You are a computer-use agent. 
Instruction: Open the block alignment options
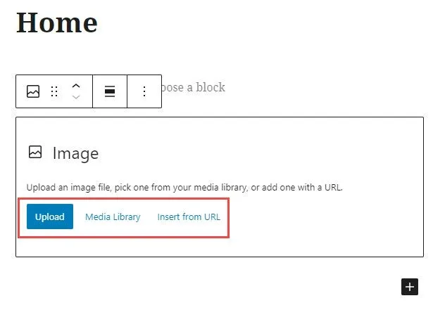pos(110,91)
